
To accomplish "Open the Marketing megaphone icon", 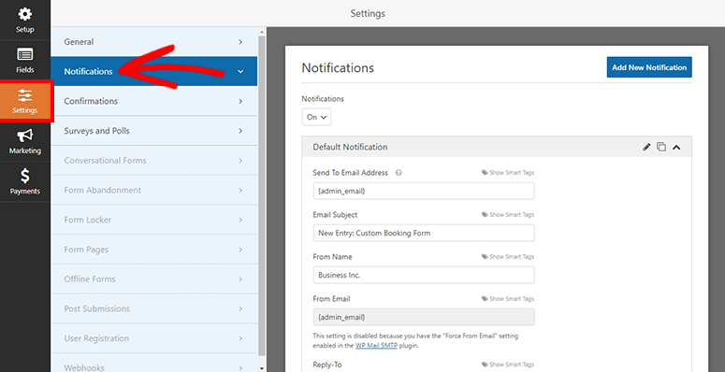I will [x=25, y=136].
